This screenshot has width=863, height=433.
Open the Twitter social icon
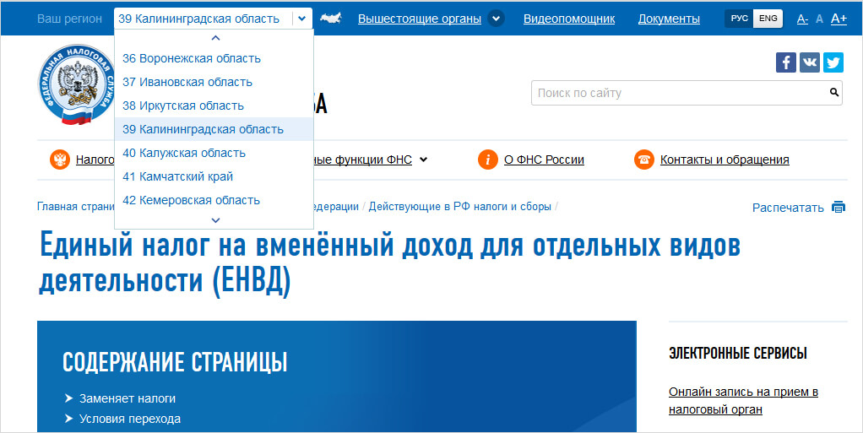point(833,62)
